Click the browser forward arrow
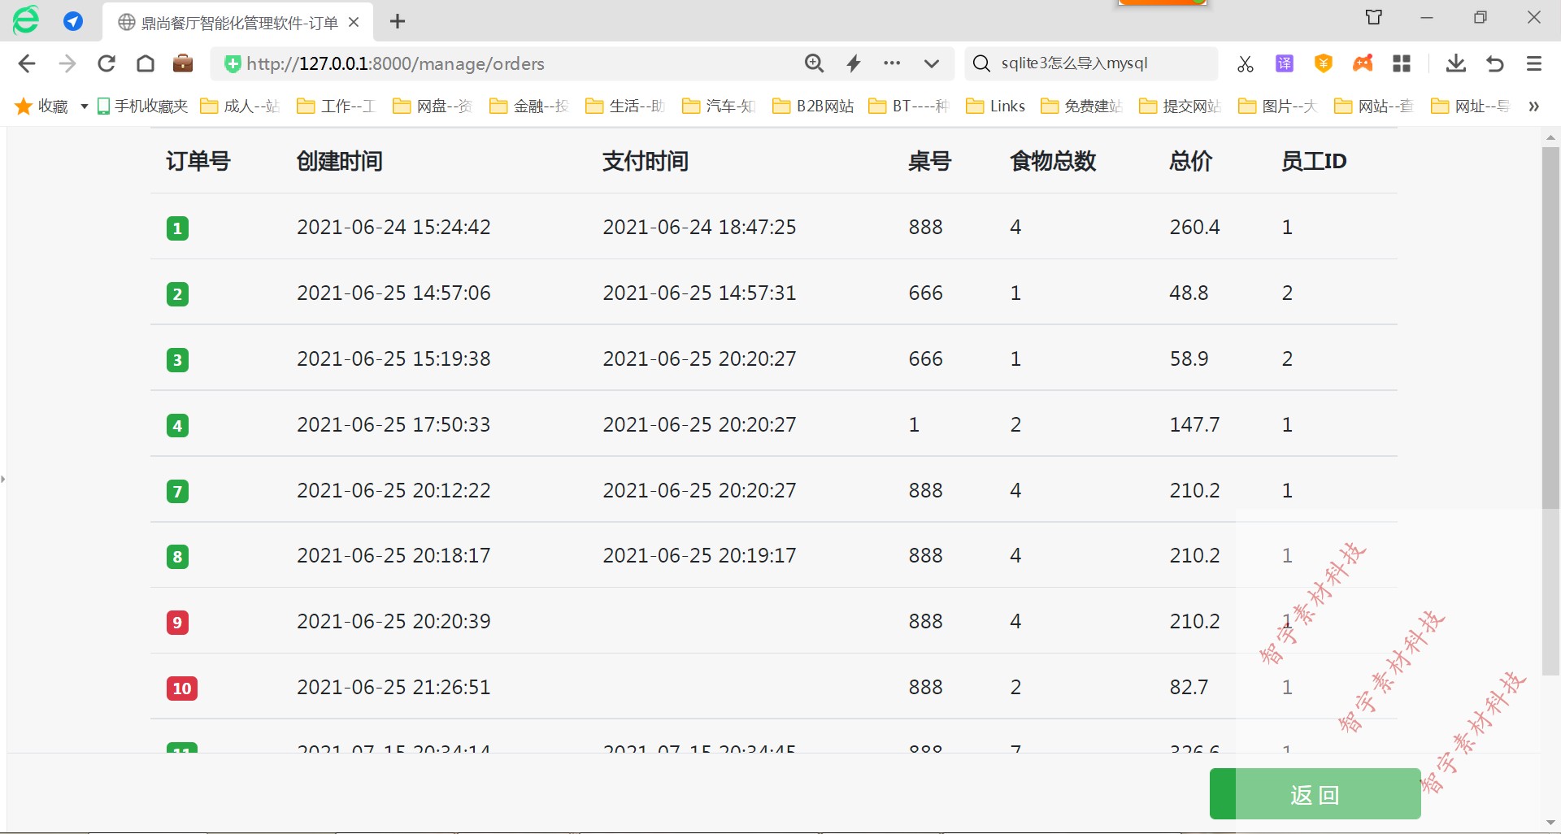 [x=67, y=63]
